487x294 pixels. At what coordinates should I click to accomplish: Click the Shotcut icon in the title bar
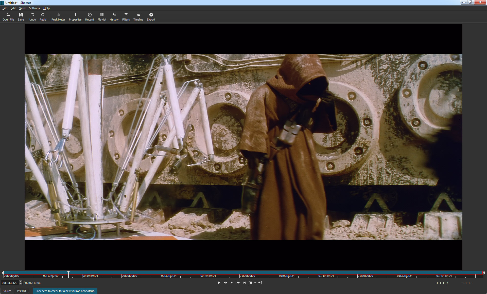(x=2, y=3)
